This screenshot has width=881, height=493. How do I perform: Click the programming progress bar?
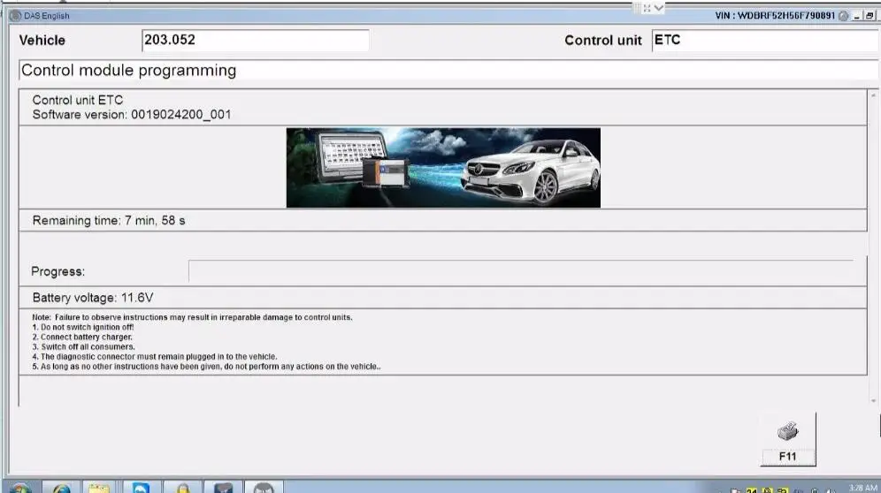521,271
